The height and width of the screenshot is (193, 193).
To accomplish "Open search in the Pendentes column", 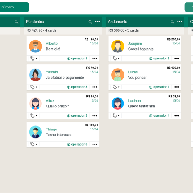I will 90,22.
